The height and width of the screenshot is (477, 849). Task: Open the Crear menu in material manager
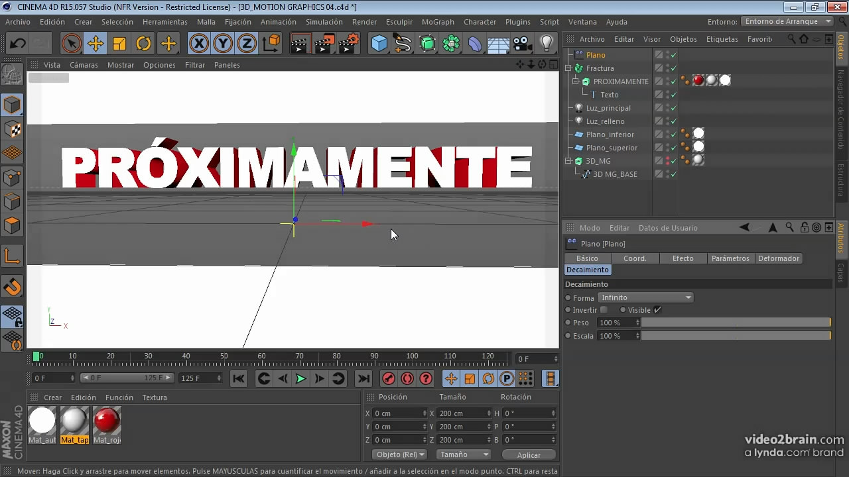point(52,397)
